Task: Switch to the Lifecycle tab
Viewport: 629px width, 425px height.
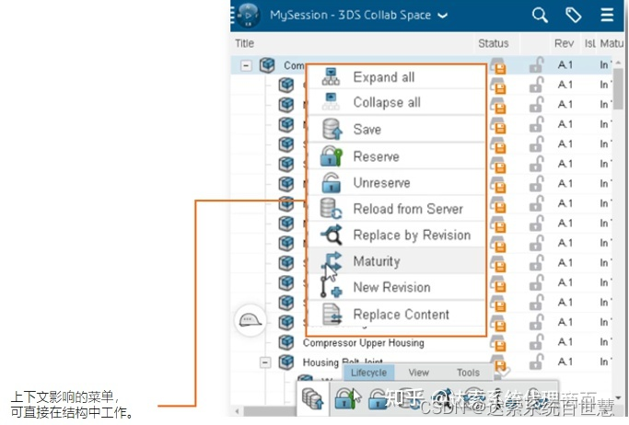Action: click(x=368, y=373)
